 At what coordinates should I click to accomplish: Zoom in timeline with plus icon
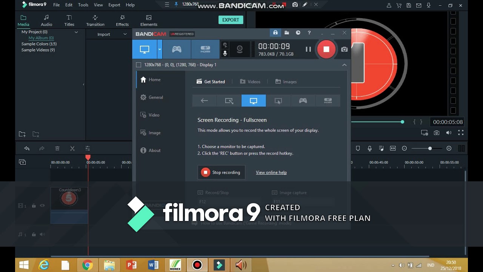point(449,148)
